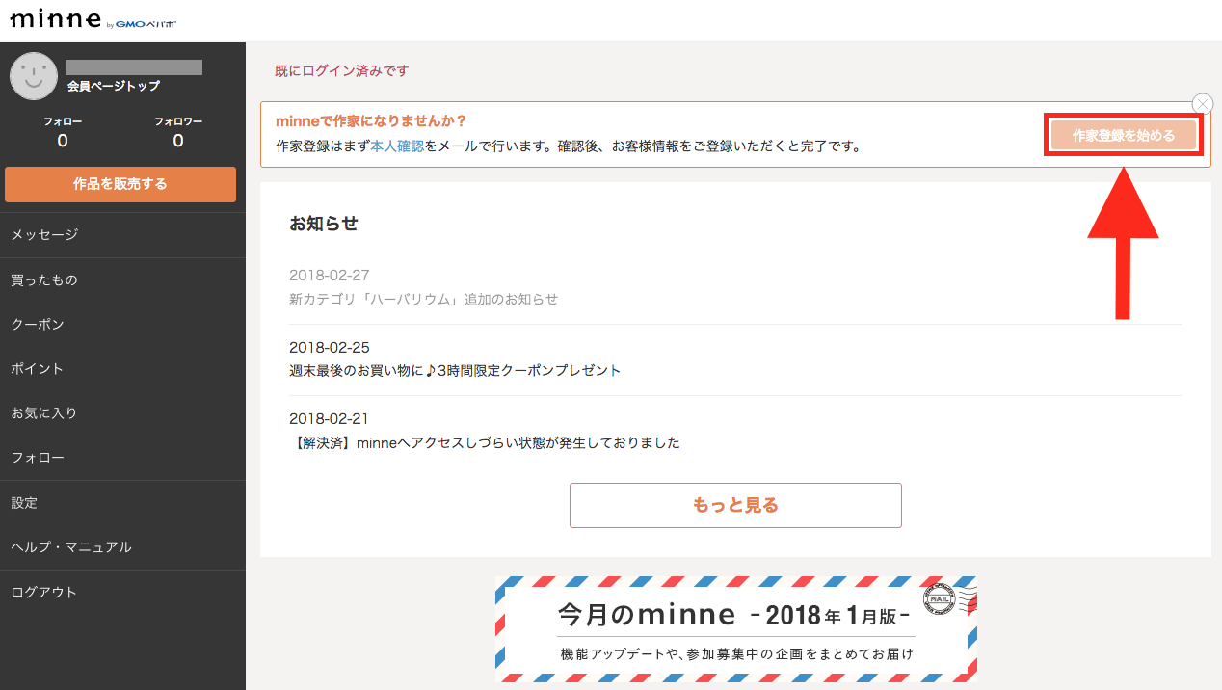Open 設定 from the sidebar
Image resolution: width=1222 pixels, height=690 pixels.
(24, 502)
